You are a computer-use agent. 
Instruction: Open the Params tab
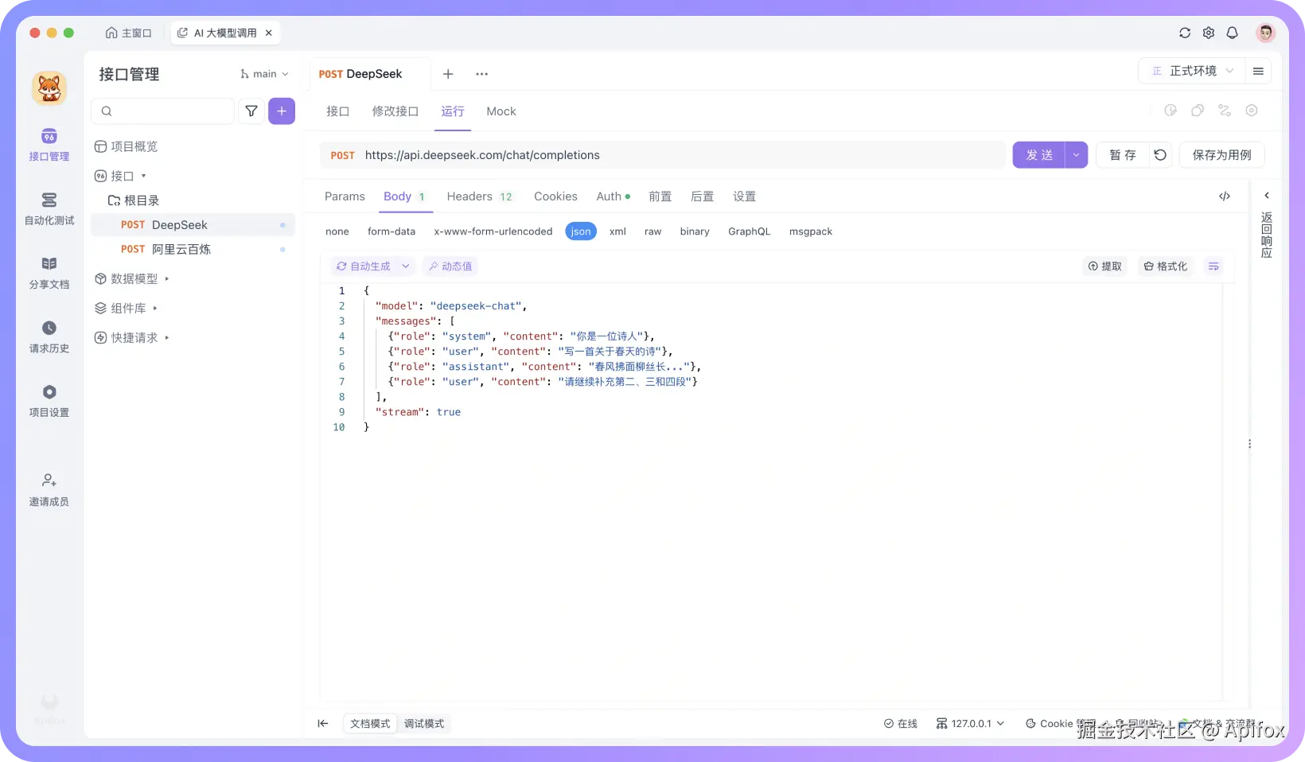[x=345, y=196]
